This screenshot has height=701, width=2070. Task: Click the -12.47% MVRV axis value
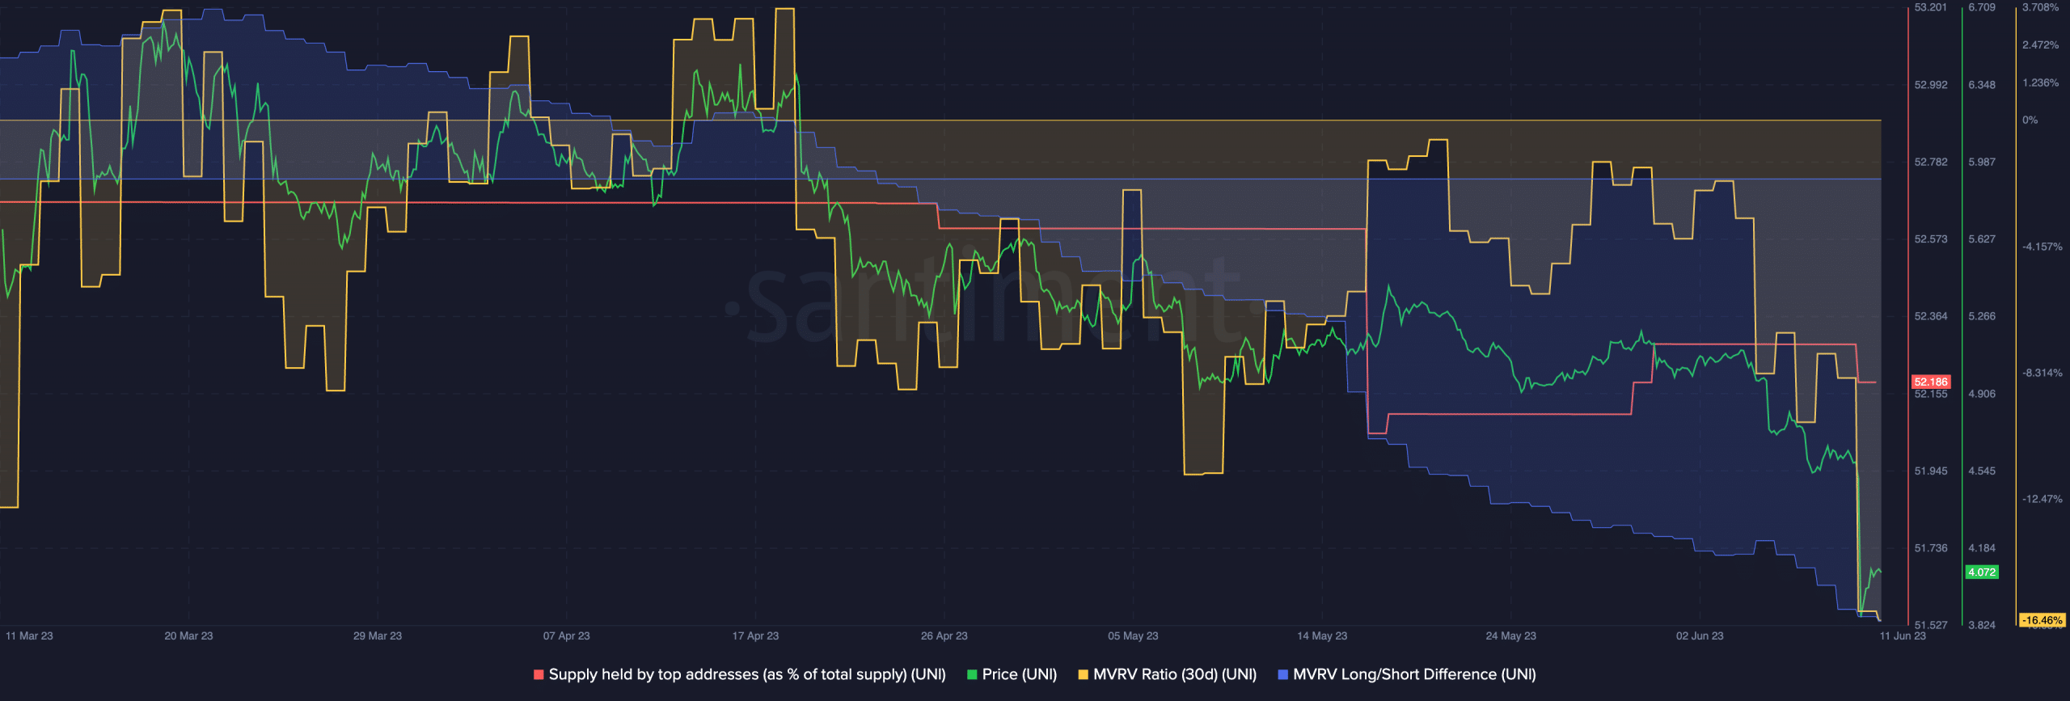2042,500
